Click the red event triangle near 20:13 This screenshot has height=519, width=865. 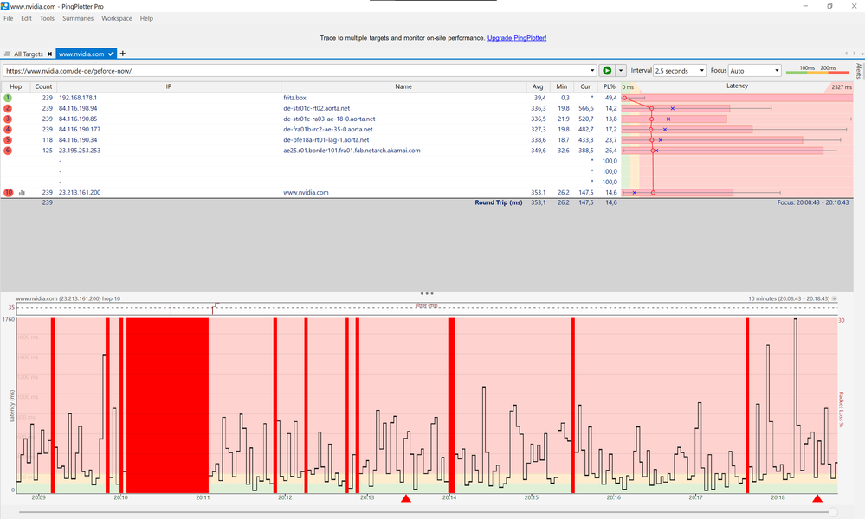pyautogui.click(x=405, y=498)
